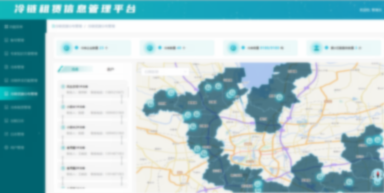The height and width of the screenshot is (193, 384).
Task: Click the first link in the breadcrumb path
Action: click(68, 26)
